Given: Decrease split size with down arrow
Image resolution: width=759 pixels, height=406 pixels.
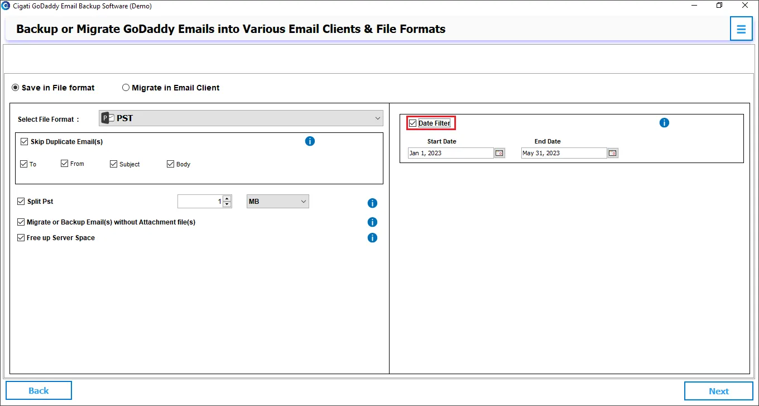Looking at the screenshot, I should point(227,204).
